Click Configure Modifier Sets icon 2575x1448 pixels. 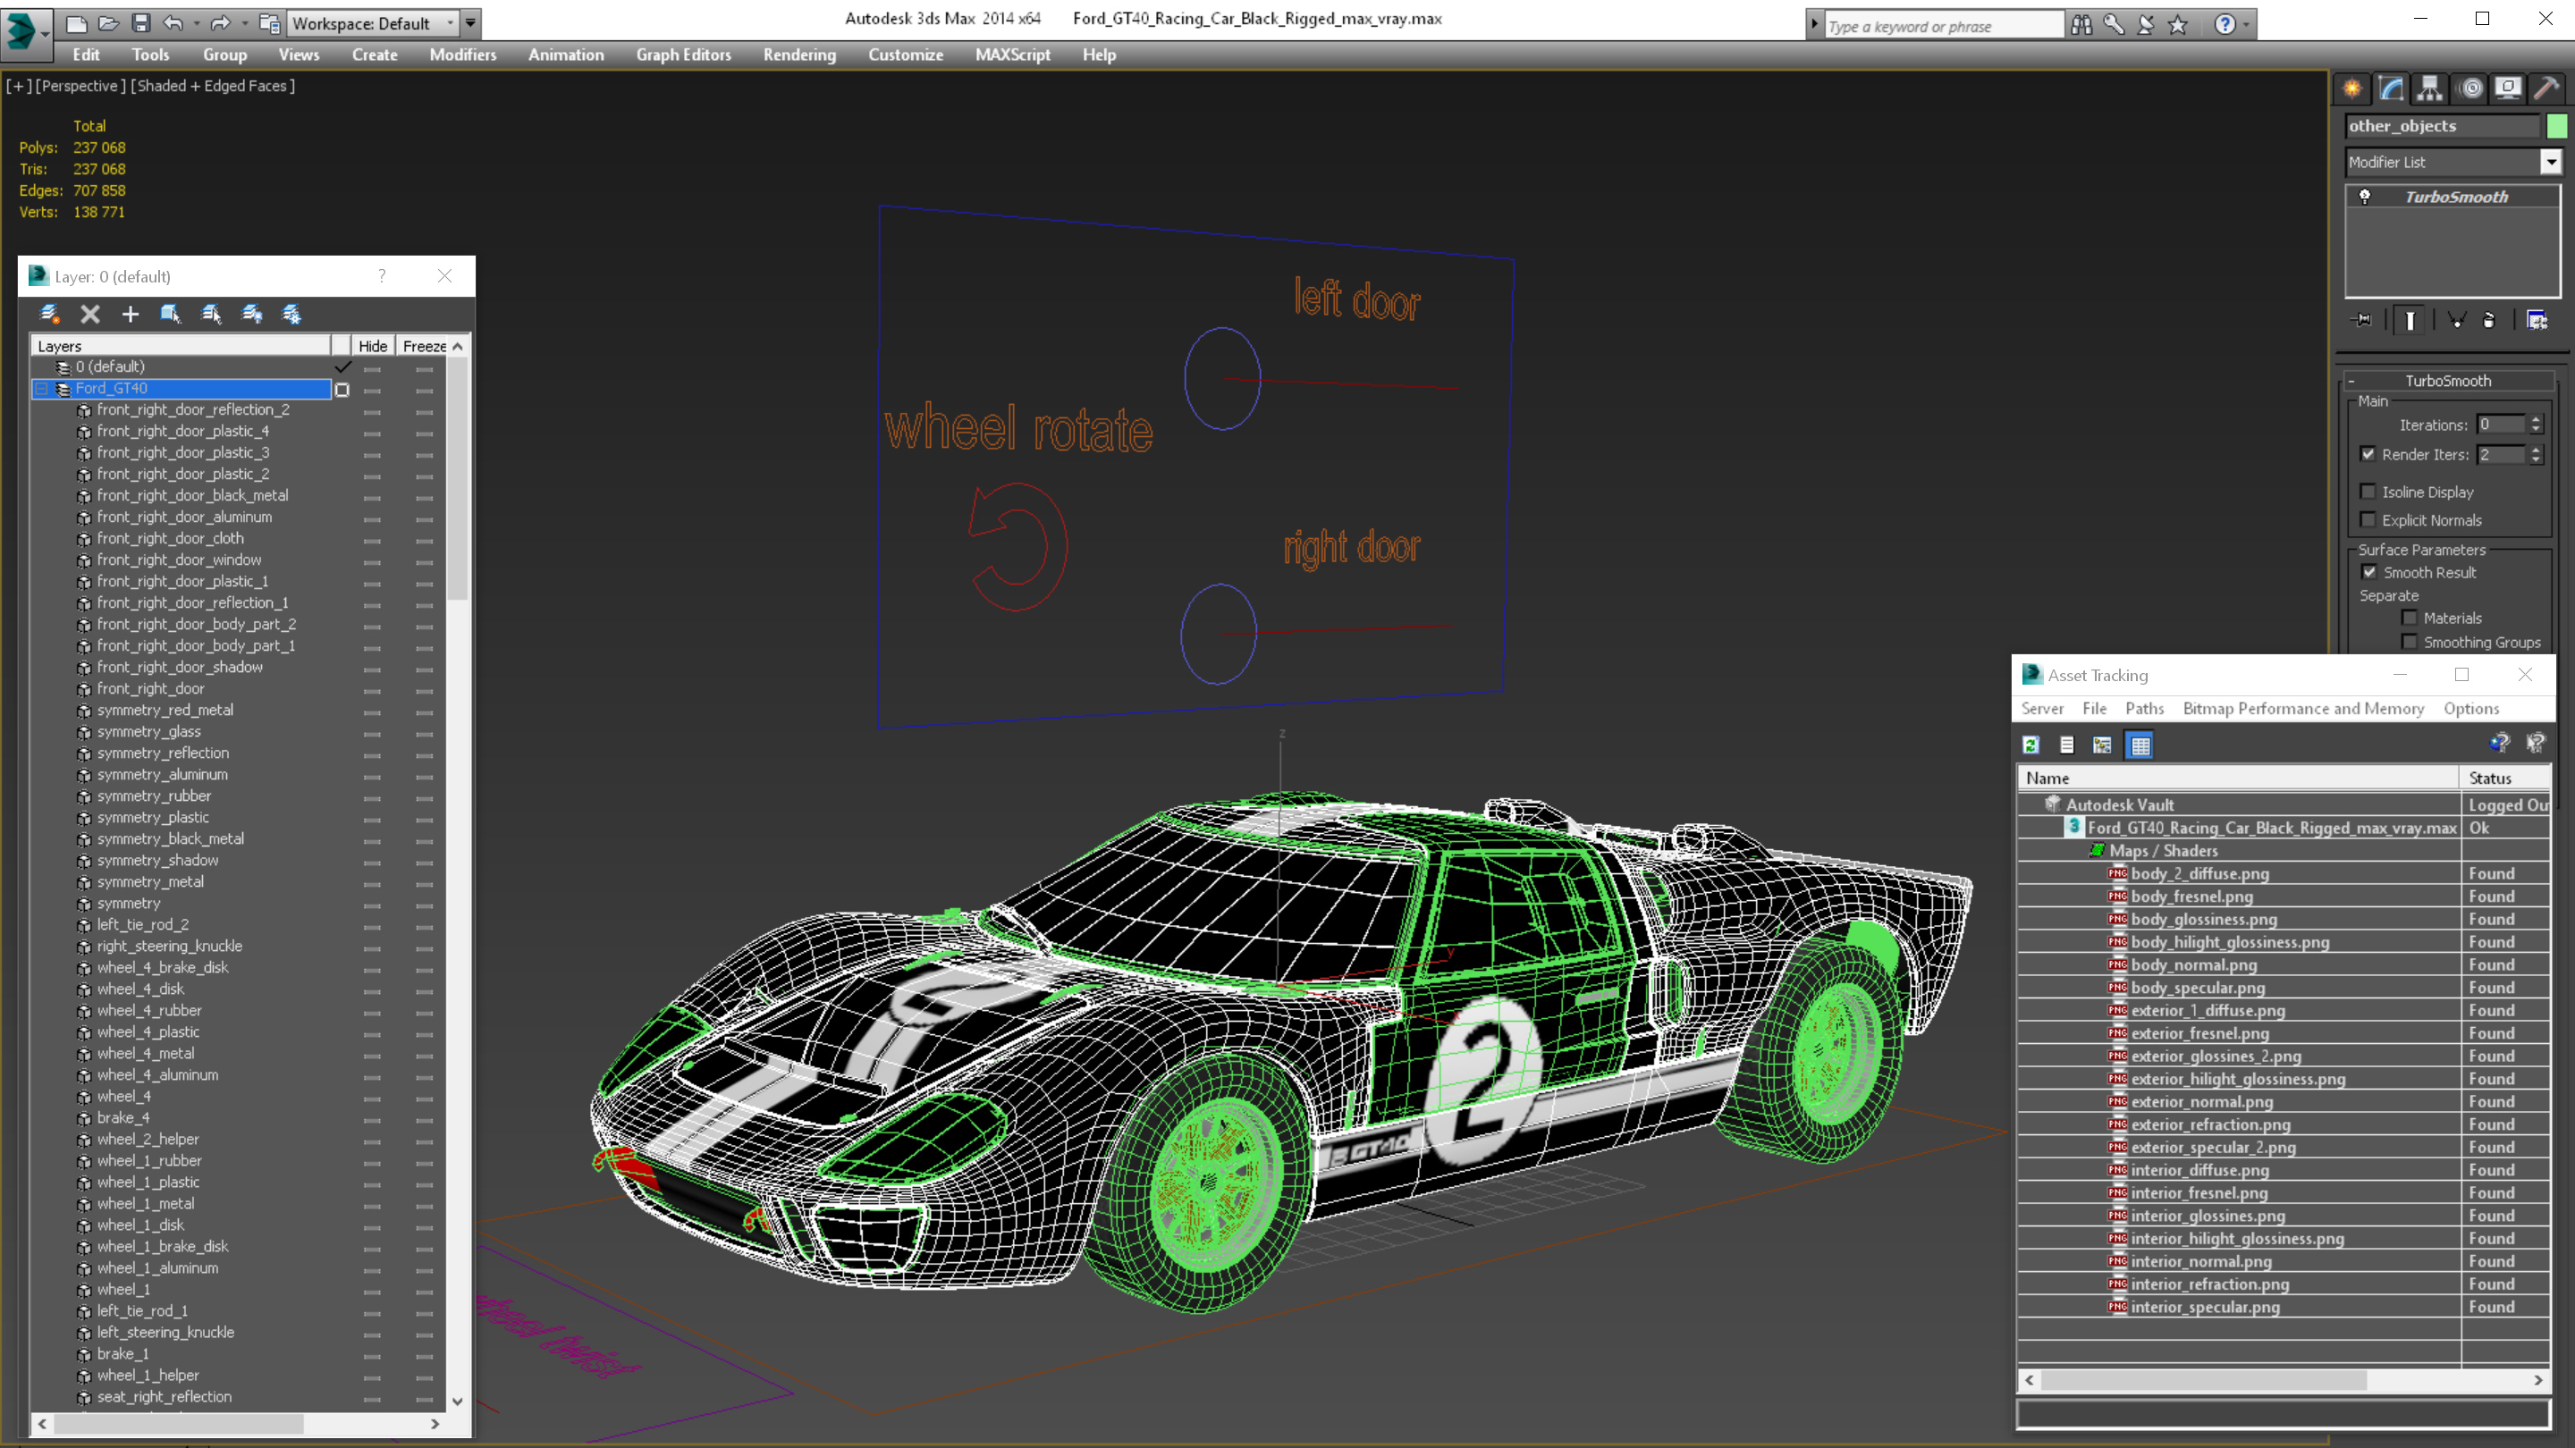[x=2537, y=321]
